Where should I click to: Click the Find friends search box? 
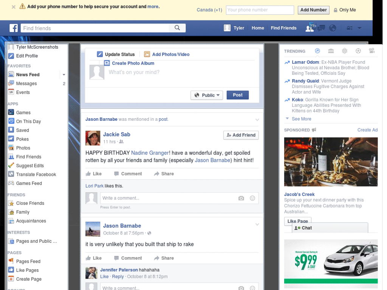click(95, 28)
